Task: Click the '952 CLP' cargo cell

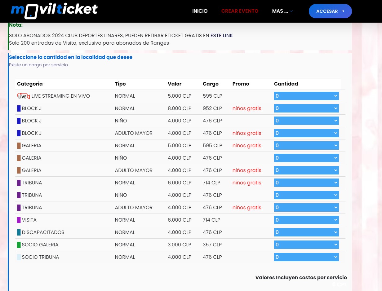Action: (212, 108)
